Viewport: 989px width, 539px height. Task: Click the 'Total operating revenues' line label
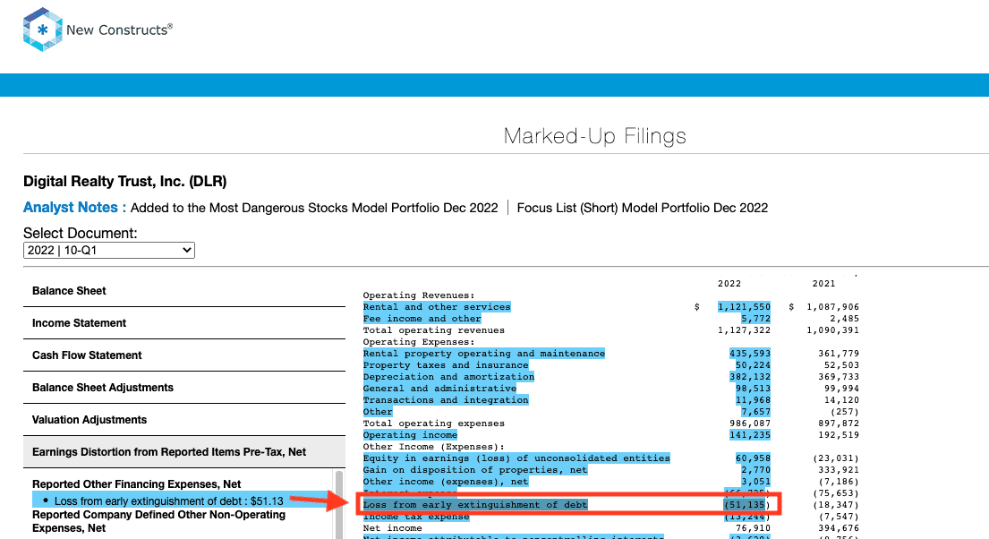tap(434, 330)
